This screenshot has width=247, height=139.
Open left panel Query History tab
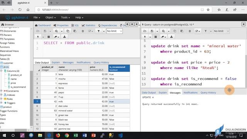click(x=101, y=63)
